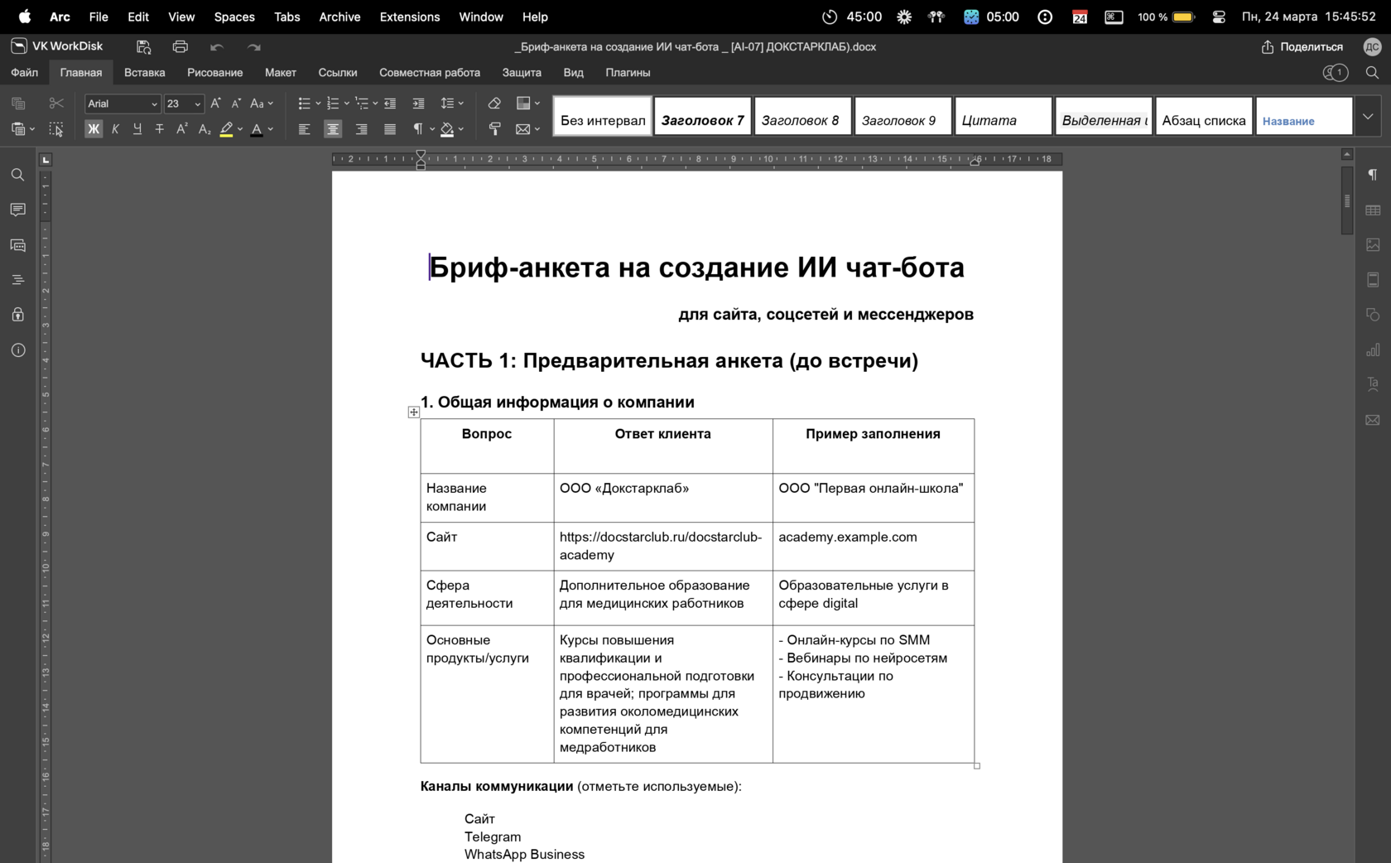
Task: Open the chat panel in left sidebar
Action: tap(17, 245)
